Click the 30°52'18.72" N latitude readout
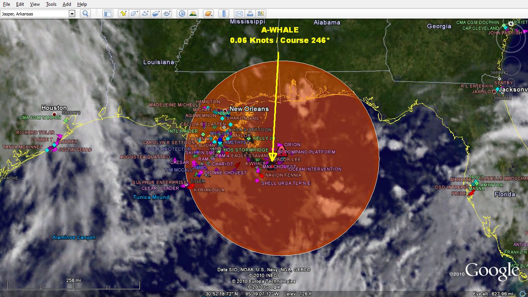Image resolution: width=528 pixels, height=297 pixels. tap(221, 294)
